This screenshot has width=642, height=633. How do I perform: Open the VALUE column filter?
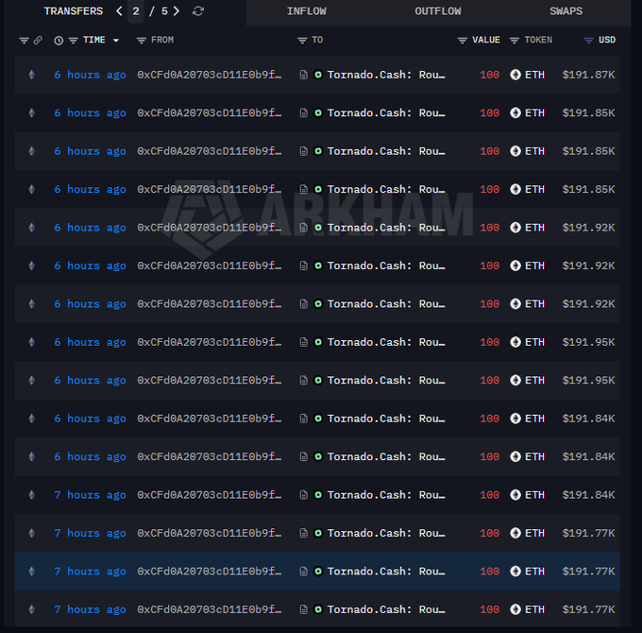point(463,40)
